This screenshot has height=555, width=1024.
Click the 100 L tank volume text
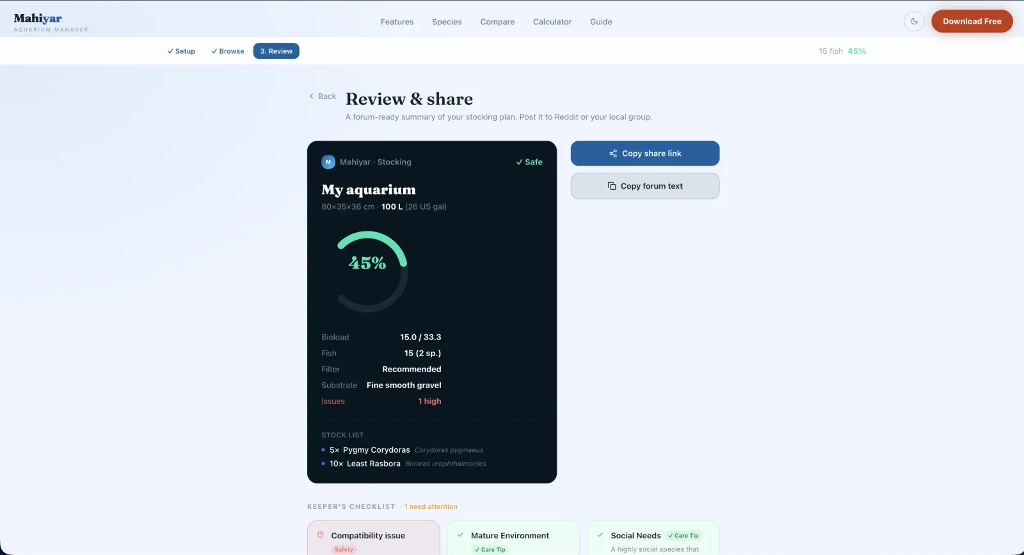point(392,207)
